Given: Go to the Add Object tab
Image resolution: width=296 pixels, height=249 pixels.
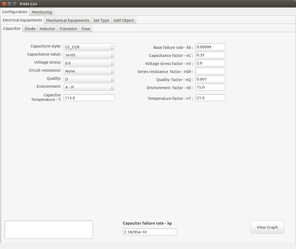Looking at the screenshot, I should pos(124,20).
